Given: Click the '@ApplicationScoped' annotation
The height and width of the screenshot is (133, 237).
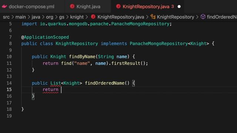Looking at the screenshot, I should pyautogui.click(x=45, y=37).
